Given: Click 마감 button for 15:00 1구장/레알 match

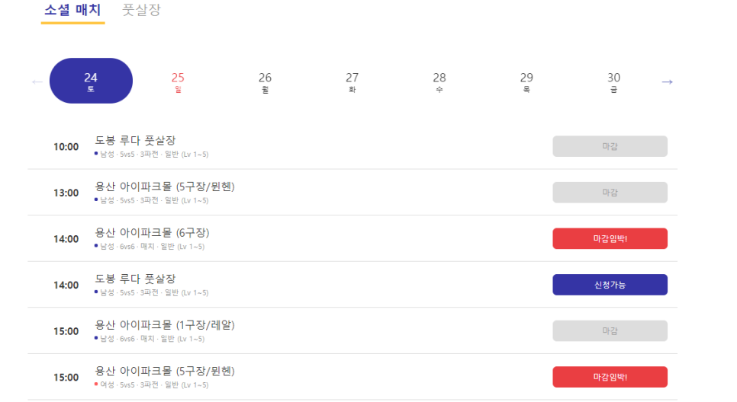Looking at the screenshot, I should (610, 330).
